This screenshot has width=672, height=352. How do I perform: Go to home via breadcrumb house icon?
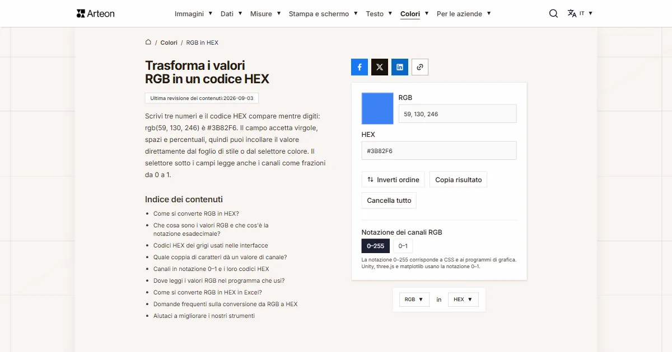[x=148, y=42]
